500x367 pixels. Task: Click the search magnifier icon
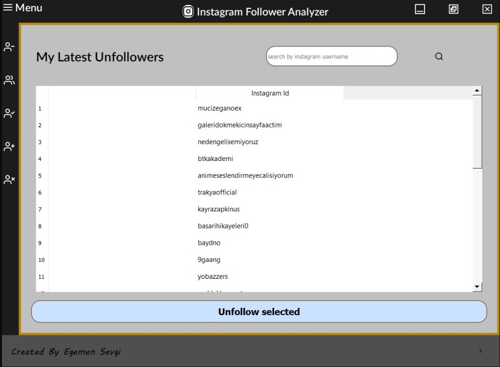[438, 56]
